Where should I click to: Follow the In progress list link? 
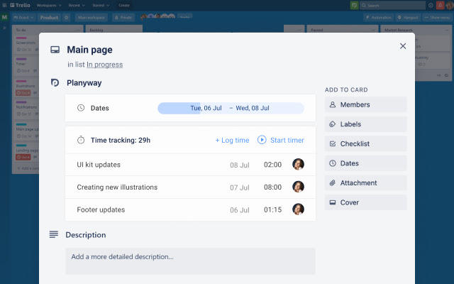point(104,65)
